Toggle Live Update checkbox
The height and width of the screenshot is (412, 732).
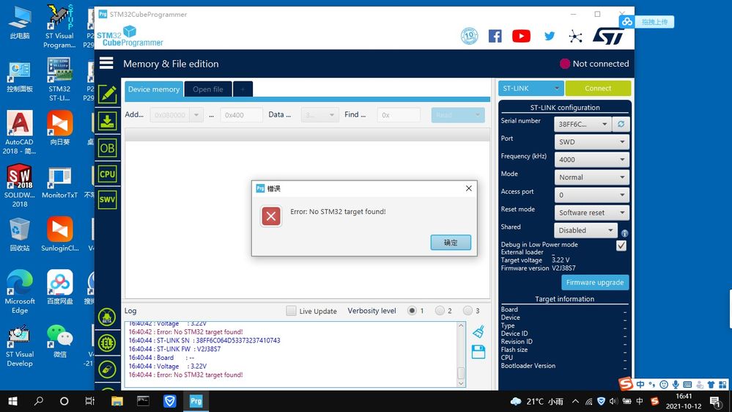point(291,311)
